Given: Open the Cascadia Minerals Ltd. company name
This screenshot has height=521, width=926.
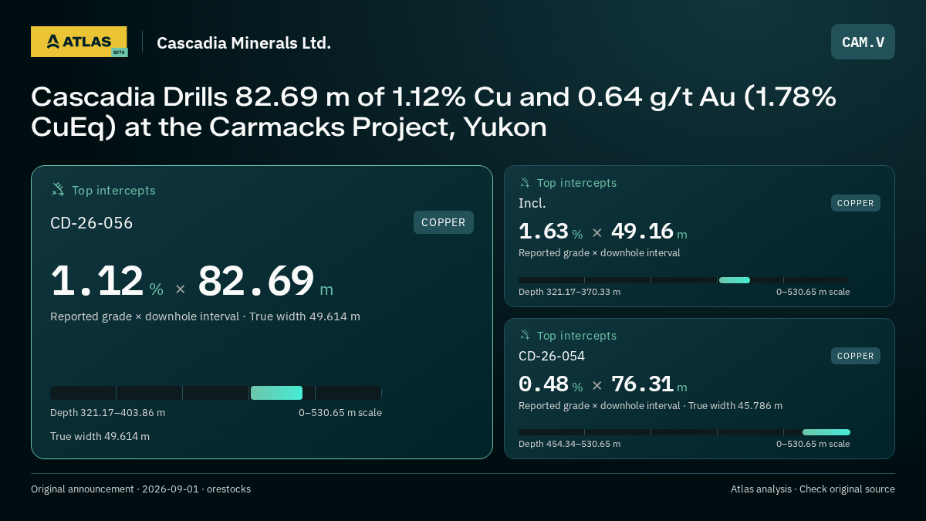Looking at the screenshot, I should (244, 42).
